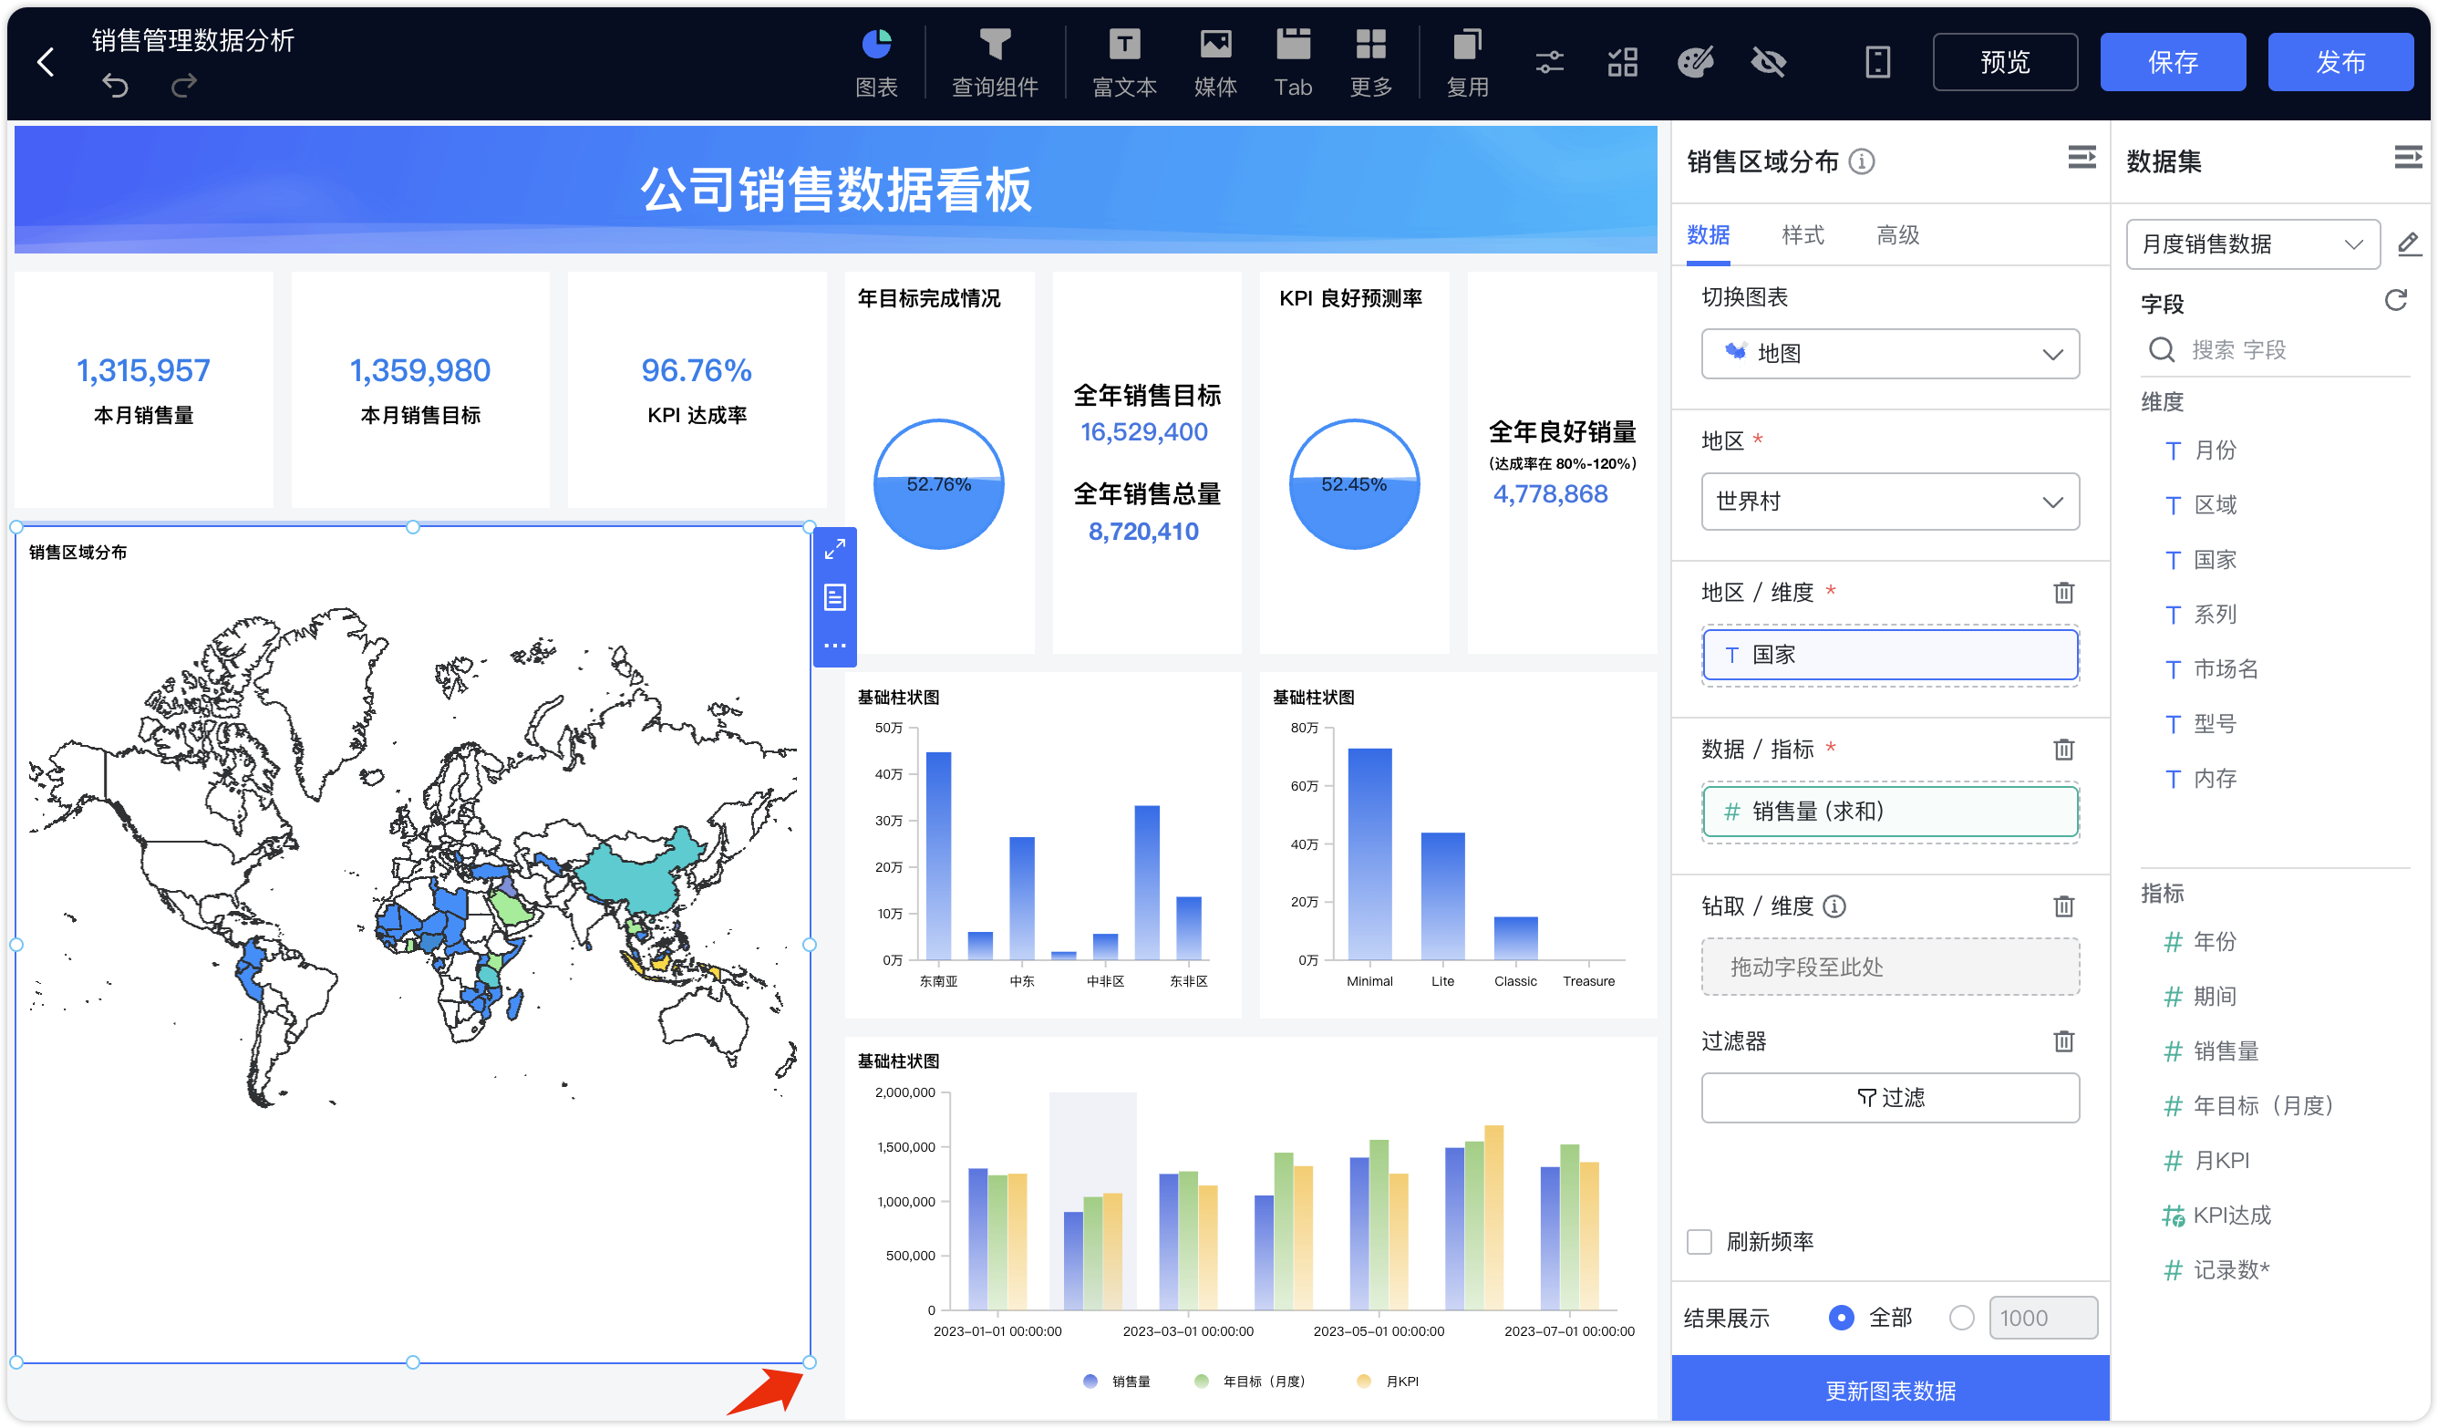Open the 复用 reuse option

coord(1467,63)
